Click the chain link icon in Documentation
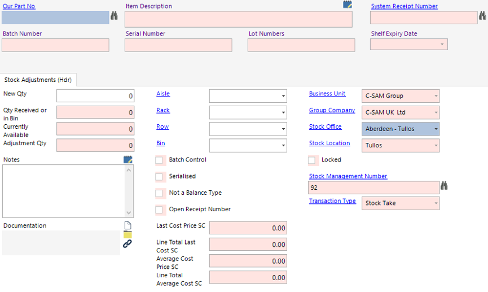Image resolution: width=488 pixels, height=292 pixels. pos(128,244)
